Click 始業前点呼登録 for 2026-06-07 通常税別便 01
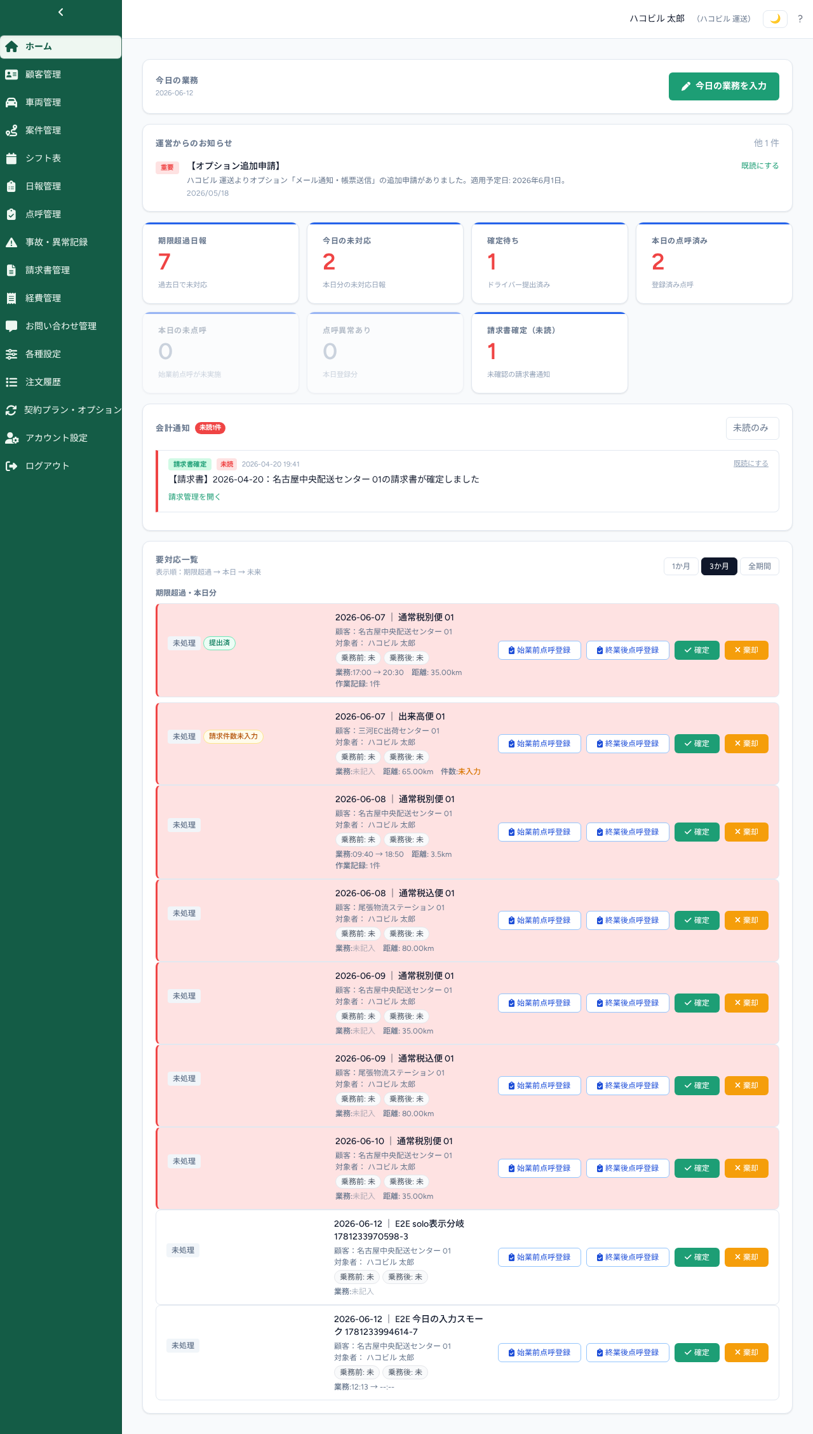This screenshot has width=813, height=1434. point(539,650)
